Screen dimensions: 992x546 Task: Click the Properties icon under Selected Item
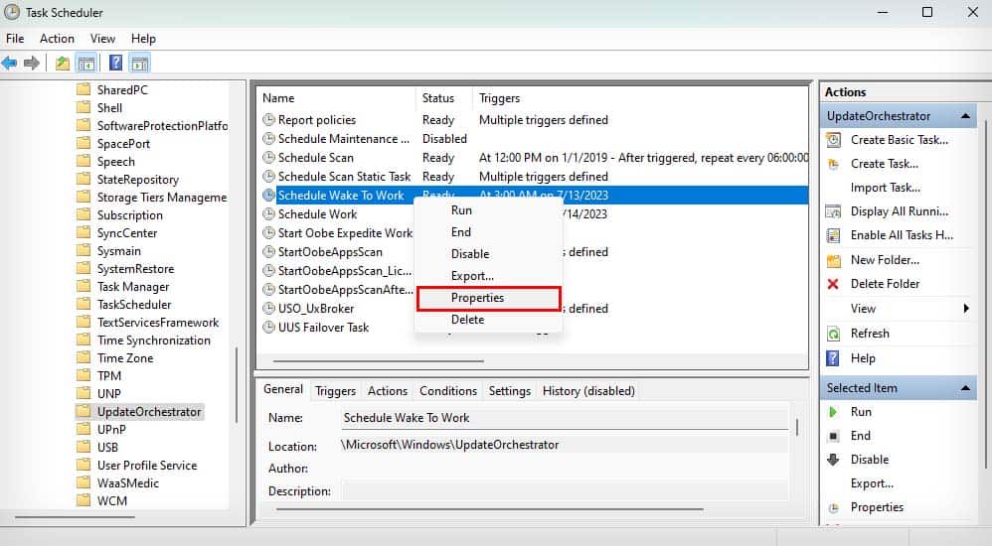coord(834,507)
